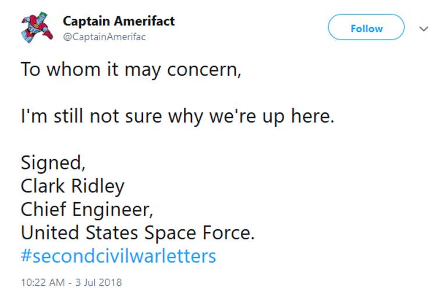Click the word "whom" in the greeting

[x=73, y=70]
